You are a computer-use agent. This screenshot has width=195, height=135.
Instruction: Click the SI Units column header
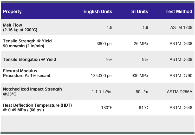click(140, 11)
